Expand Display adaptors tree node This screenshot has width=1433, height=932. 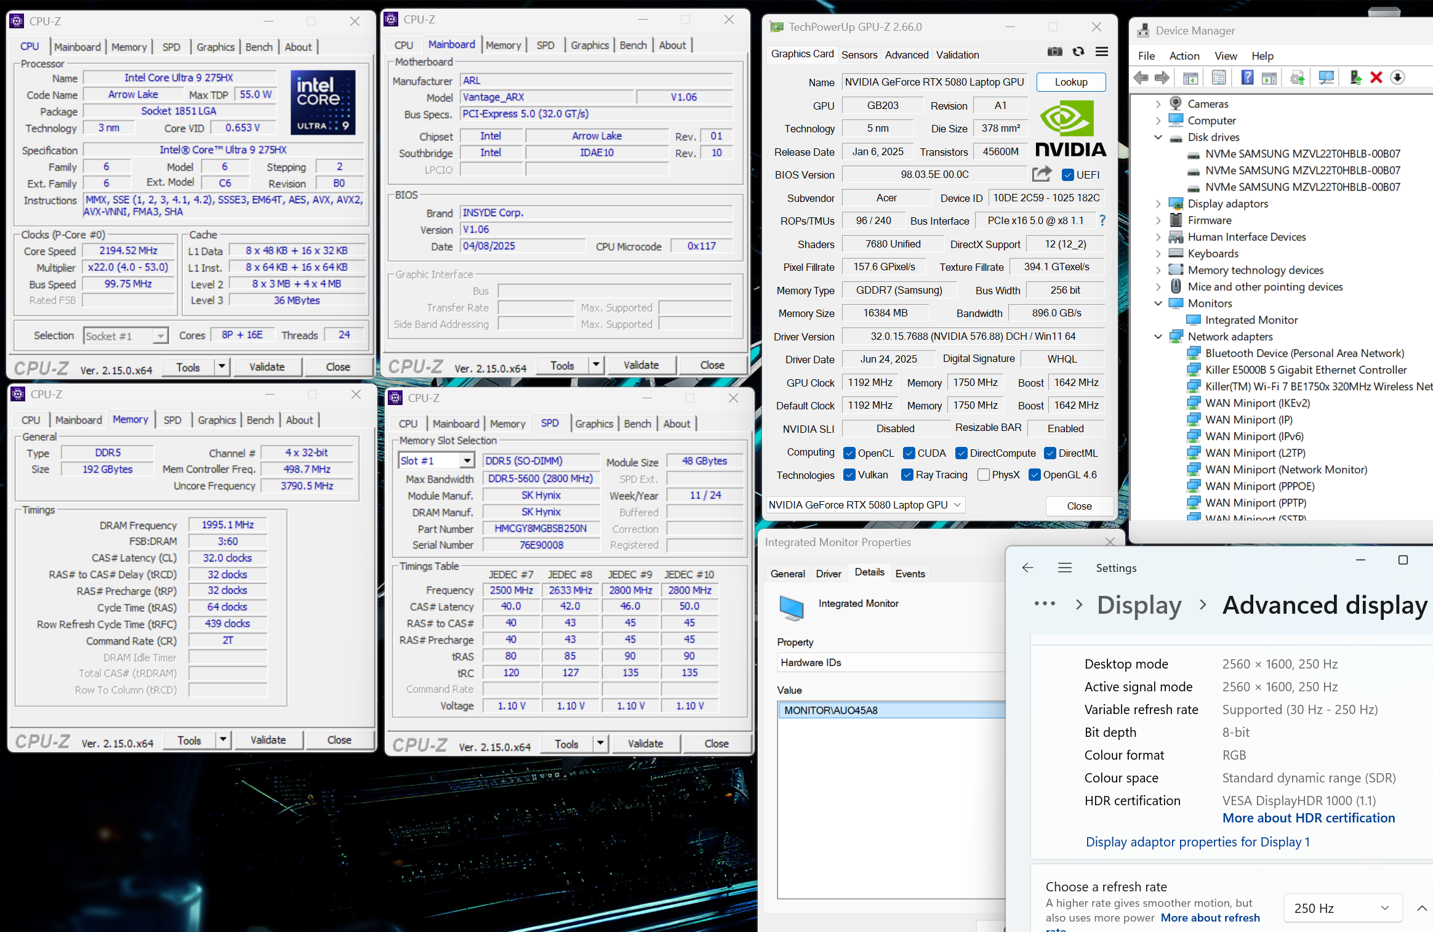(x=1158, y=204)
